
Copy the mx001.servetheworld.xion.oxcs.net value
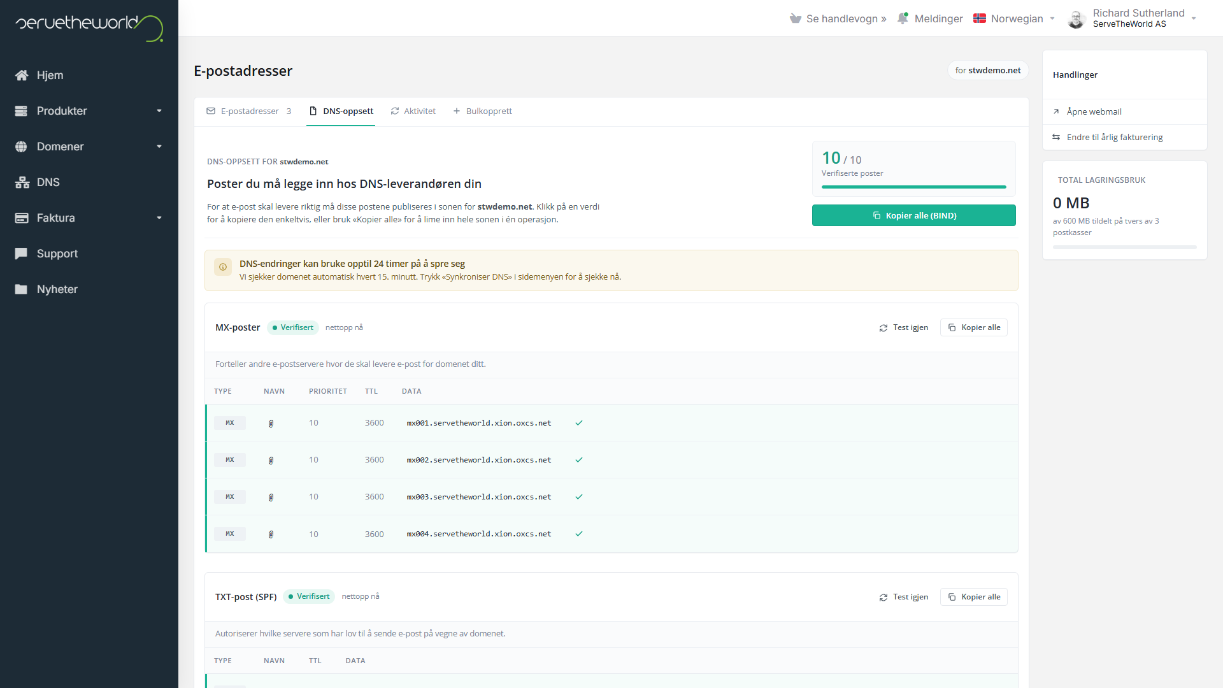click(479, 423)
